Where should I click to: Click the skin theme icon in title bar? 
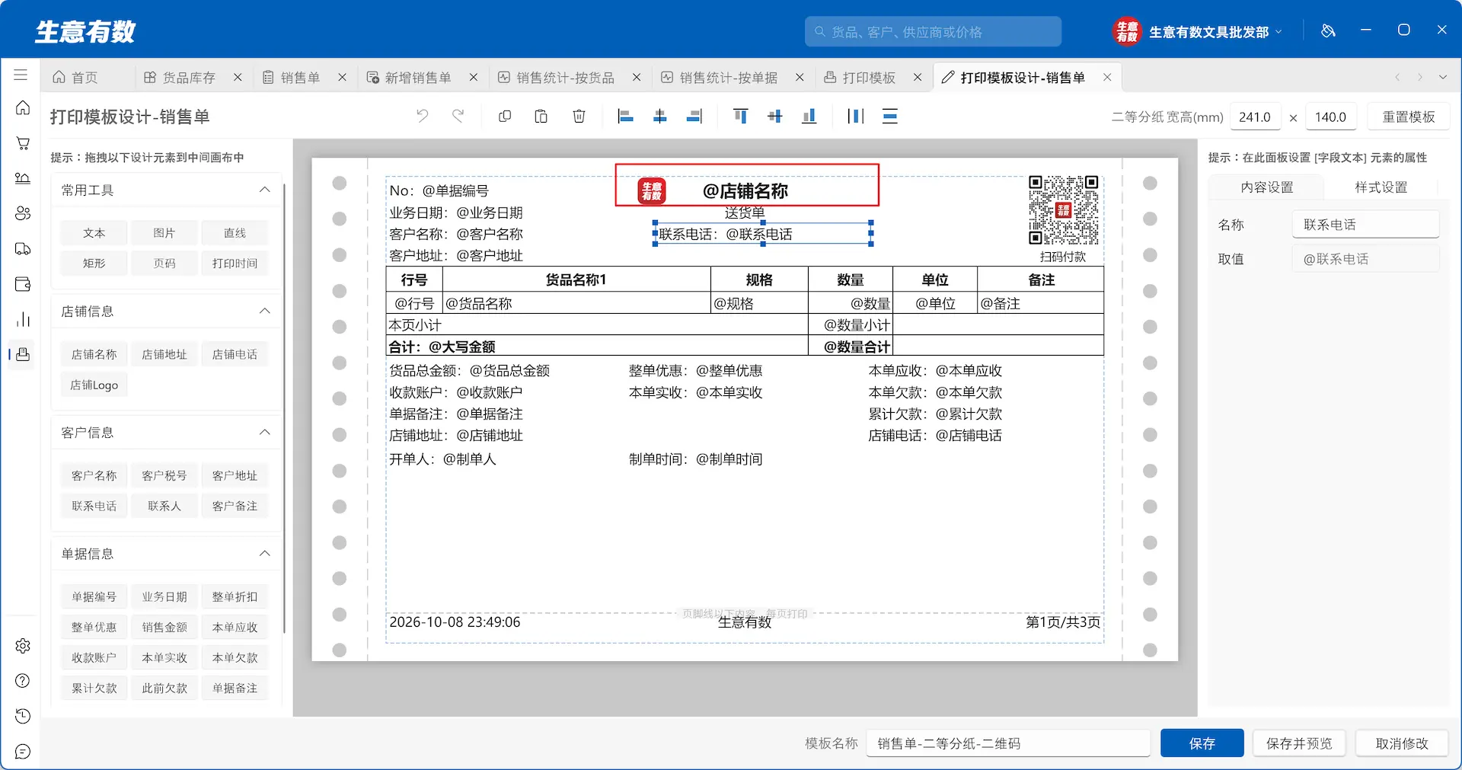pos(1328,30)
